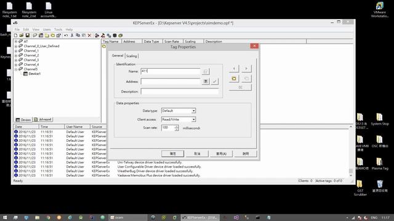Select the Device1 tree item
Image resolution: width=394 pixels, height=221 pixels.
[34, 74]
